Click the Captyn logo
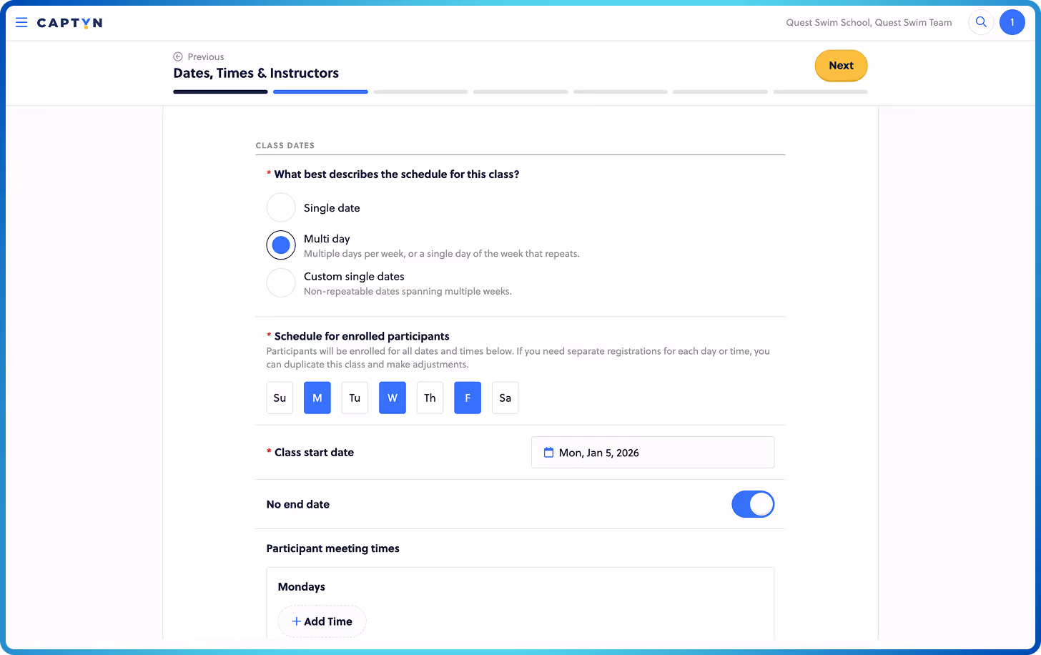1041x655 pixels. (x=69, y=22)
